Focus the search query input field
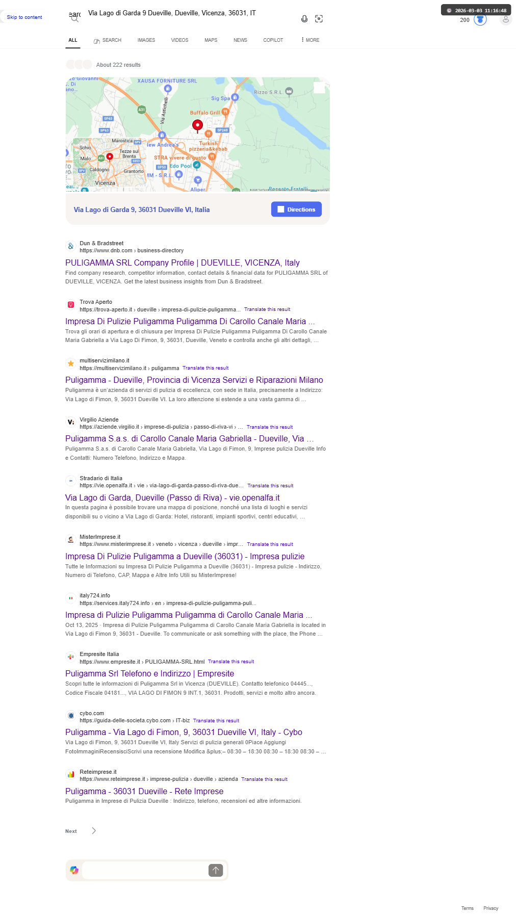This screenshot has width=516, height=917. click(189, 13)
